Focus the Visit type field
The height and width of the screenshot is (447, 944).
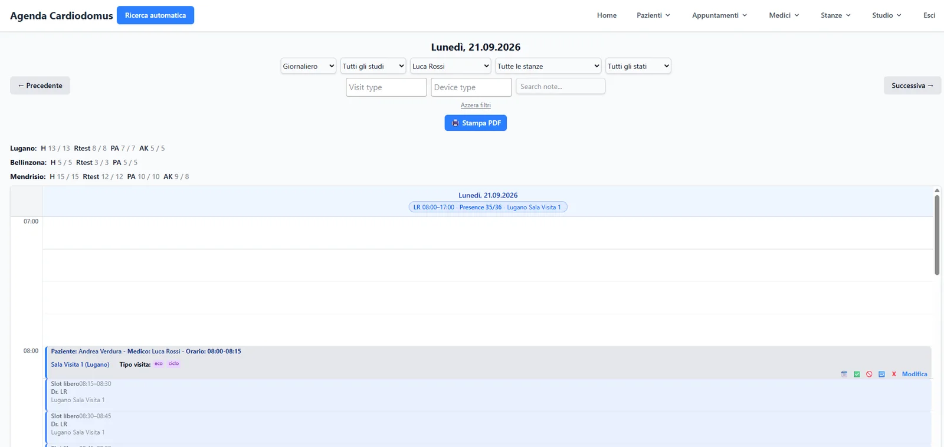point(386,87)
